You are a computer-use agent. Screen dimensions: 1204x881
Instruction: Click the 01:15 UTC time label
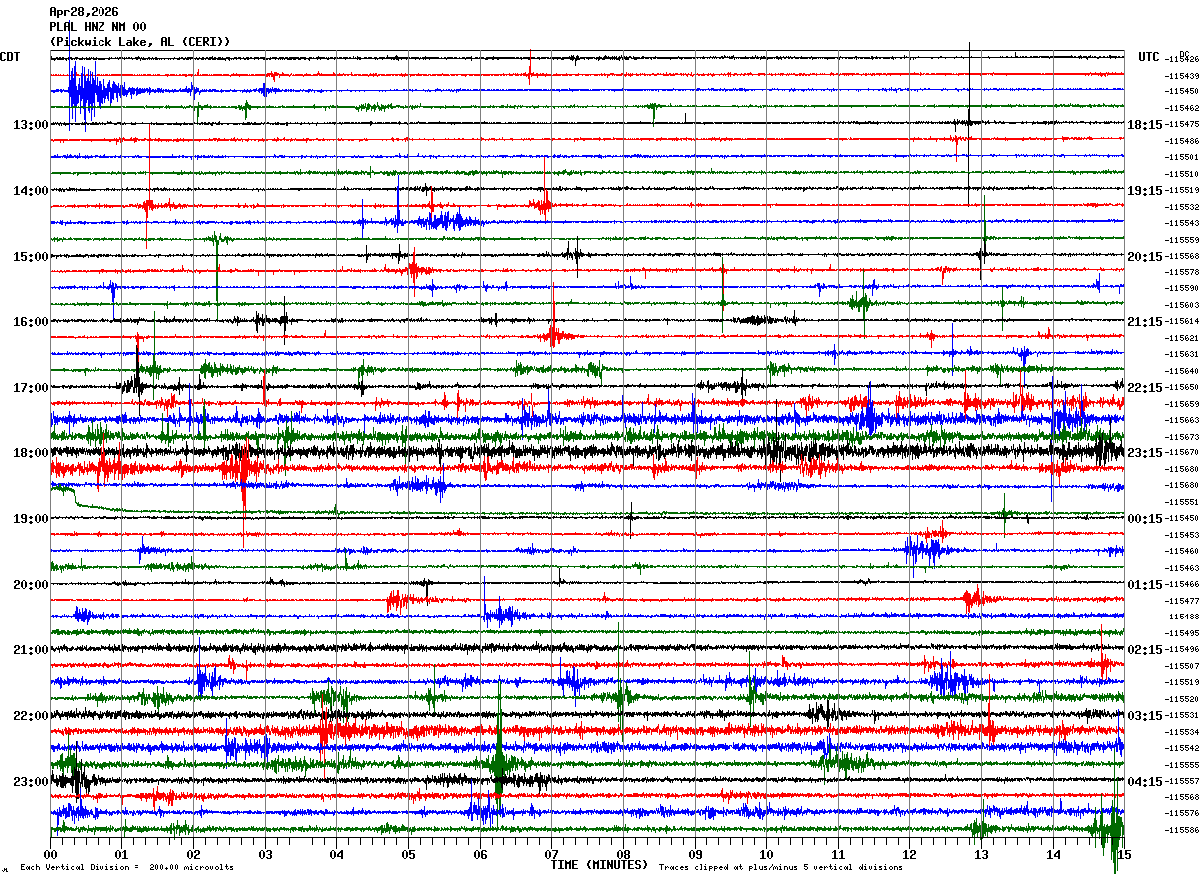(1145, 584)
